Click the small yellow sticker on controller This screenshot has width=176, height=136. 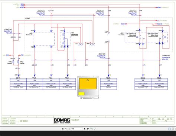[x=81, y=94]
